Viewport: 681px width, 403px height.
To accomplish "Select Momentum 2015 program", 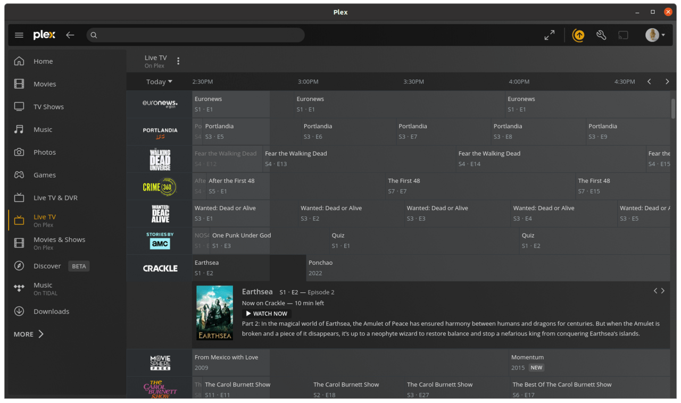I will point(589,363).
